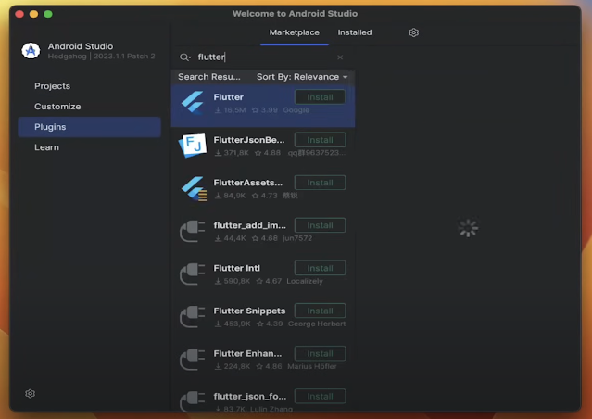
Task: Click the Hedgehog 2023.1.1 Patch 2 version text
Action: 102,57
